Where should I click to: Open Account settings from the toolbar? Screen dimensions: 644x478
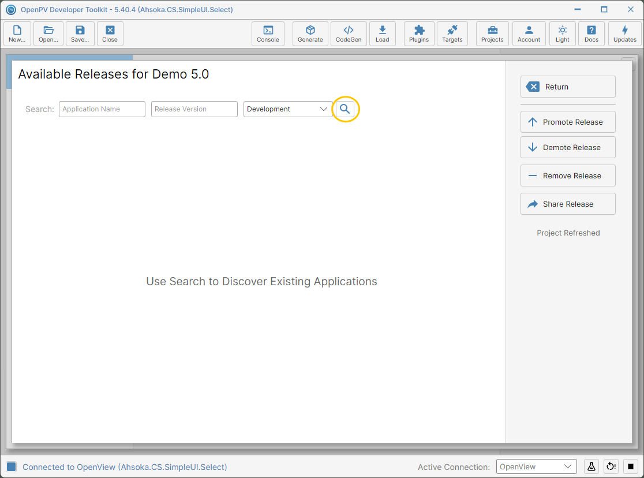[529, 33]
